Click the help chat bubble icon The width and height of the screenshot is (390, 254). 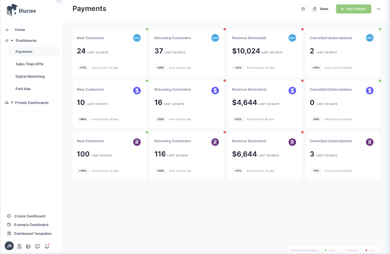point(37,247)
